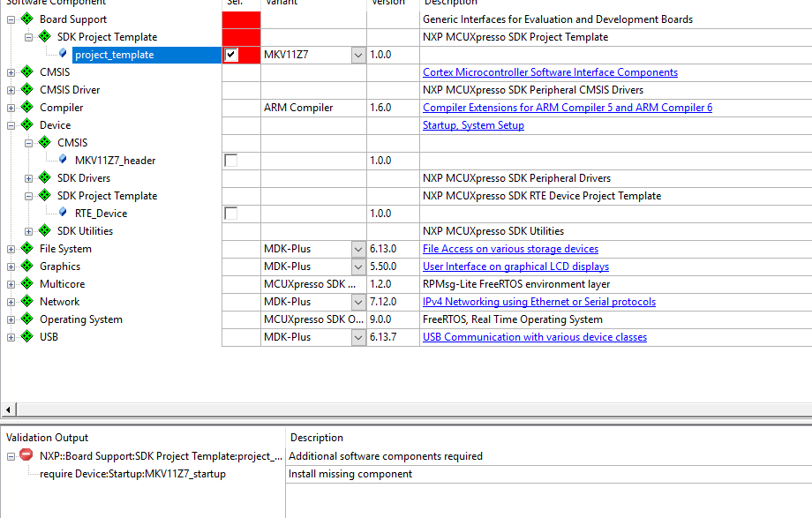The width and height of the screenshot is (812, 518).
Task: Enable the MKV11Z7_header checkbox
Action: point(231,161)
